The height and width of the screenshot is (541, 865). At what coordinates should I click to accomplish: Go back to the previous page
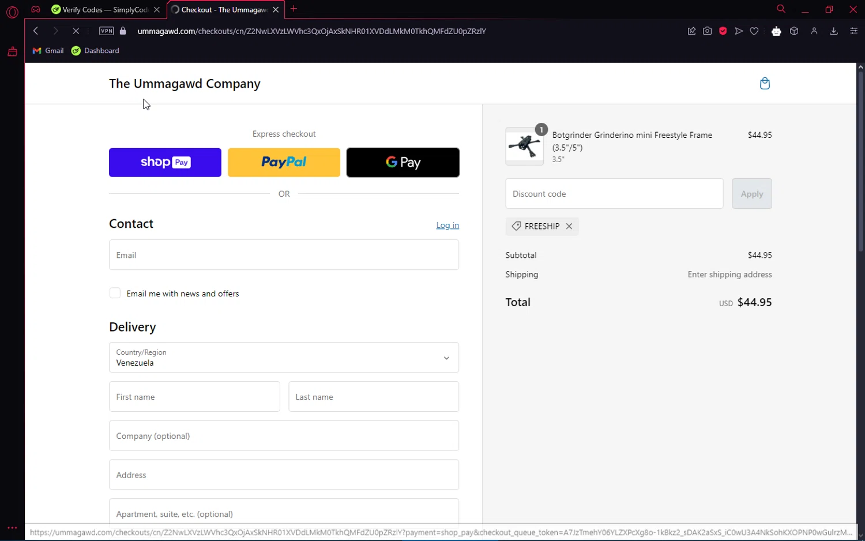pos(36,31)
